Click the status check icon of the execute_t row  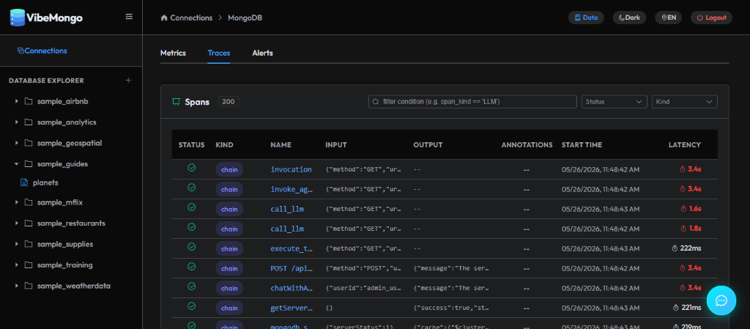[x=191, y=247]
